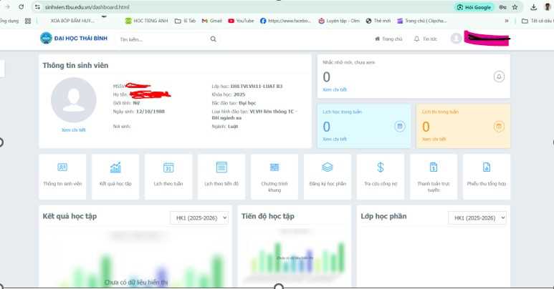Click Xem chi tiết under Lịch học trong tuần

tap(335, 139)
